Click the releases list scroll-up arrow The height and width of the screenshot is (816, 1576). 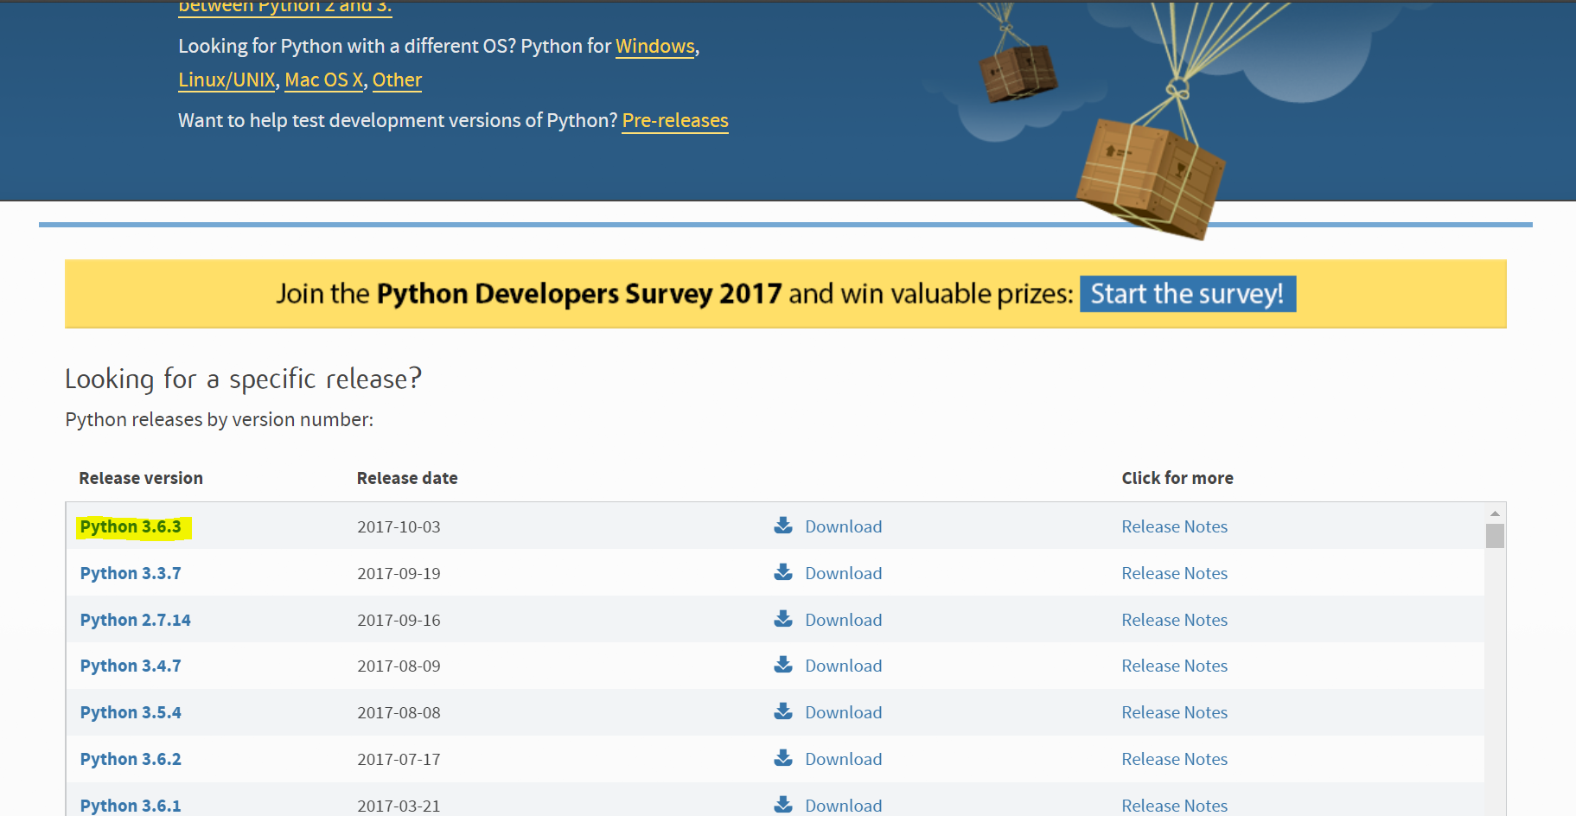pyautogui.click(x=1495, y=513)
